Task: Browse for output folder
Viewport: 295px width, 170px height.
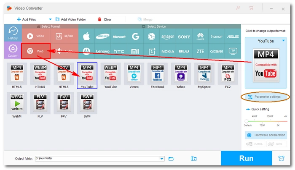Action: coord(171,159)
